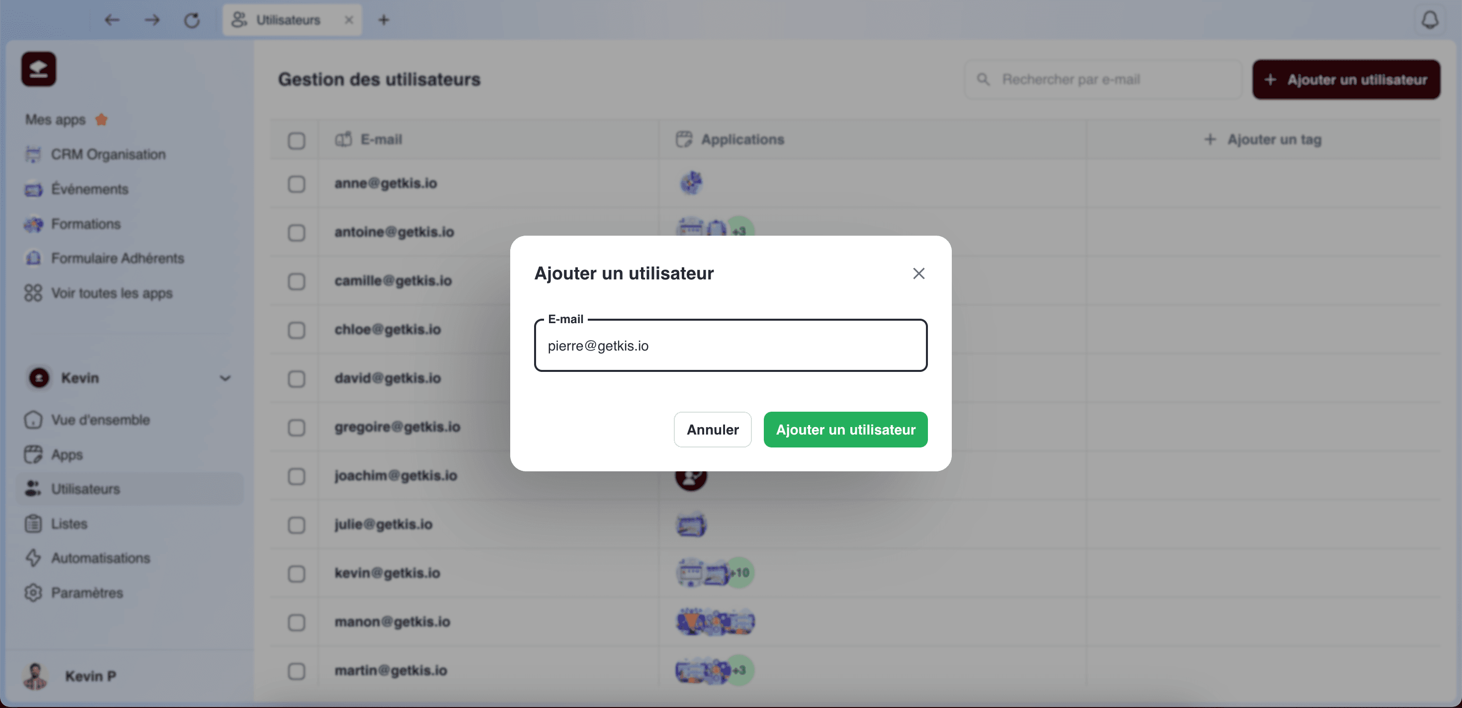Open the Apps section in sidebar
Image resolution: width=1462 pixels, height=708 pixels.
point(54,454)
